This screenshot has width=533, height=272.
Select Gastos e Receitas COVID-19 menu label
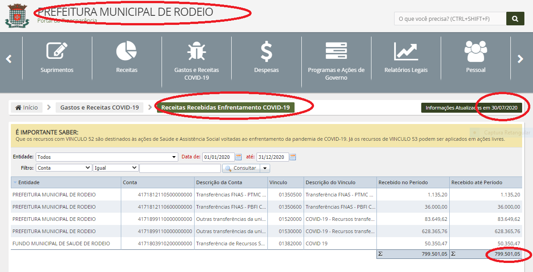click(196, 74)
